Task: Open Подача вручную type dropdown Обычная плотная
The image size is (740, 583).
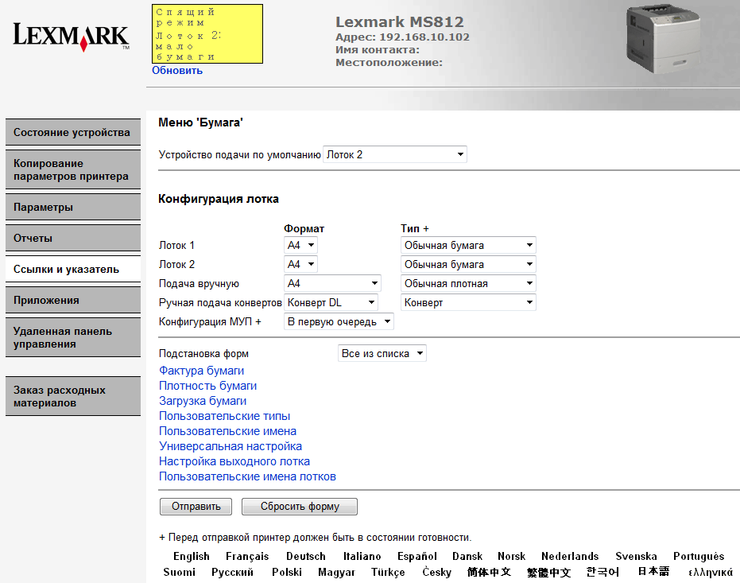Action: [x=468, y=283]
